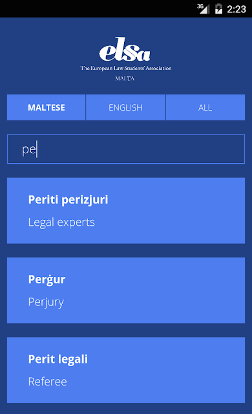The image size is (252, 414).
Task: Switch to the ENGLISH tab
Action: pos(125,107)
